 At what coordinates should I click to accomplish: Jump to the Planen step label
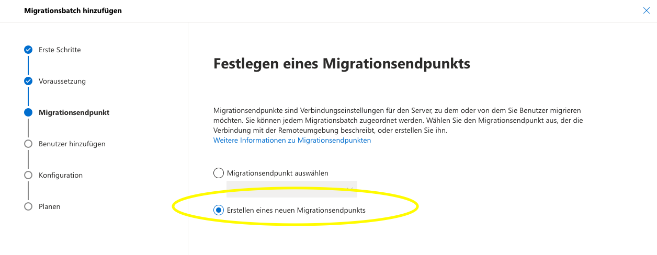(50, 206)
